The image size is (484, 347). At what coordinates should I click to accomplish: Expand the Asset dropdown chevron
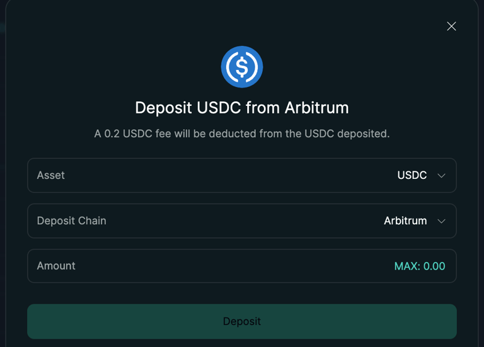(x=441, y=176)
